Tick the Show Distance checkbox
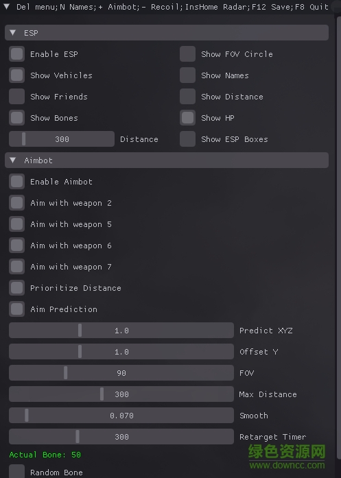 click(187, 97)
